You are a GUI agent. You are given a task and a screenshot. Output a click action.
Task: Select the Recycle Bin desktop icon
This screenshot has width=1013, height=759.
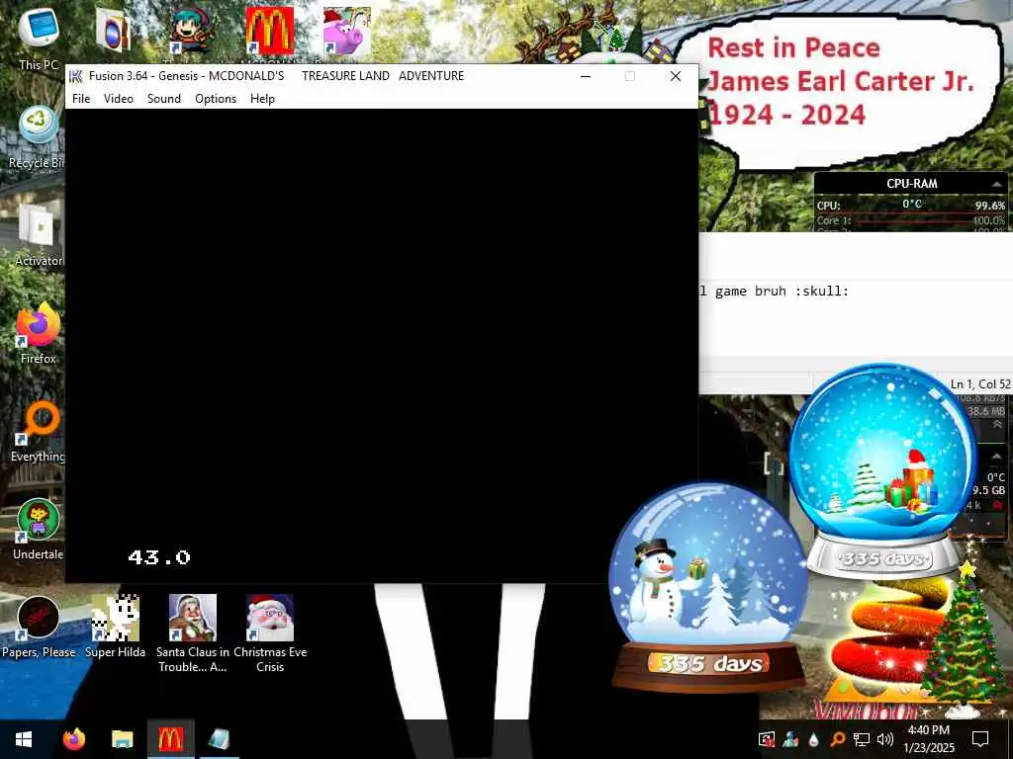[x=39, y=137]
